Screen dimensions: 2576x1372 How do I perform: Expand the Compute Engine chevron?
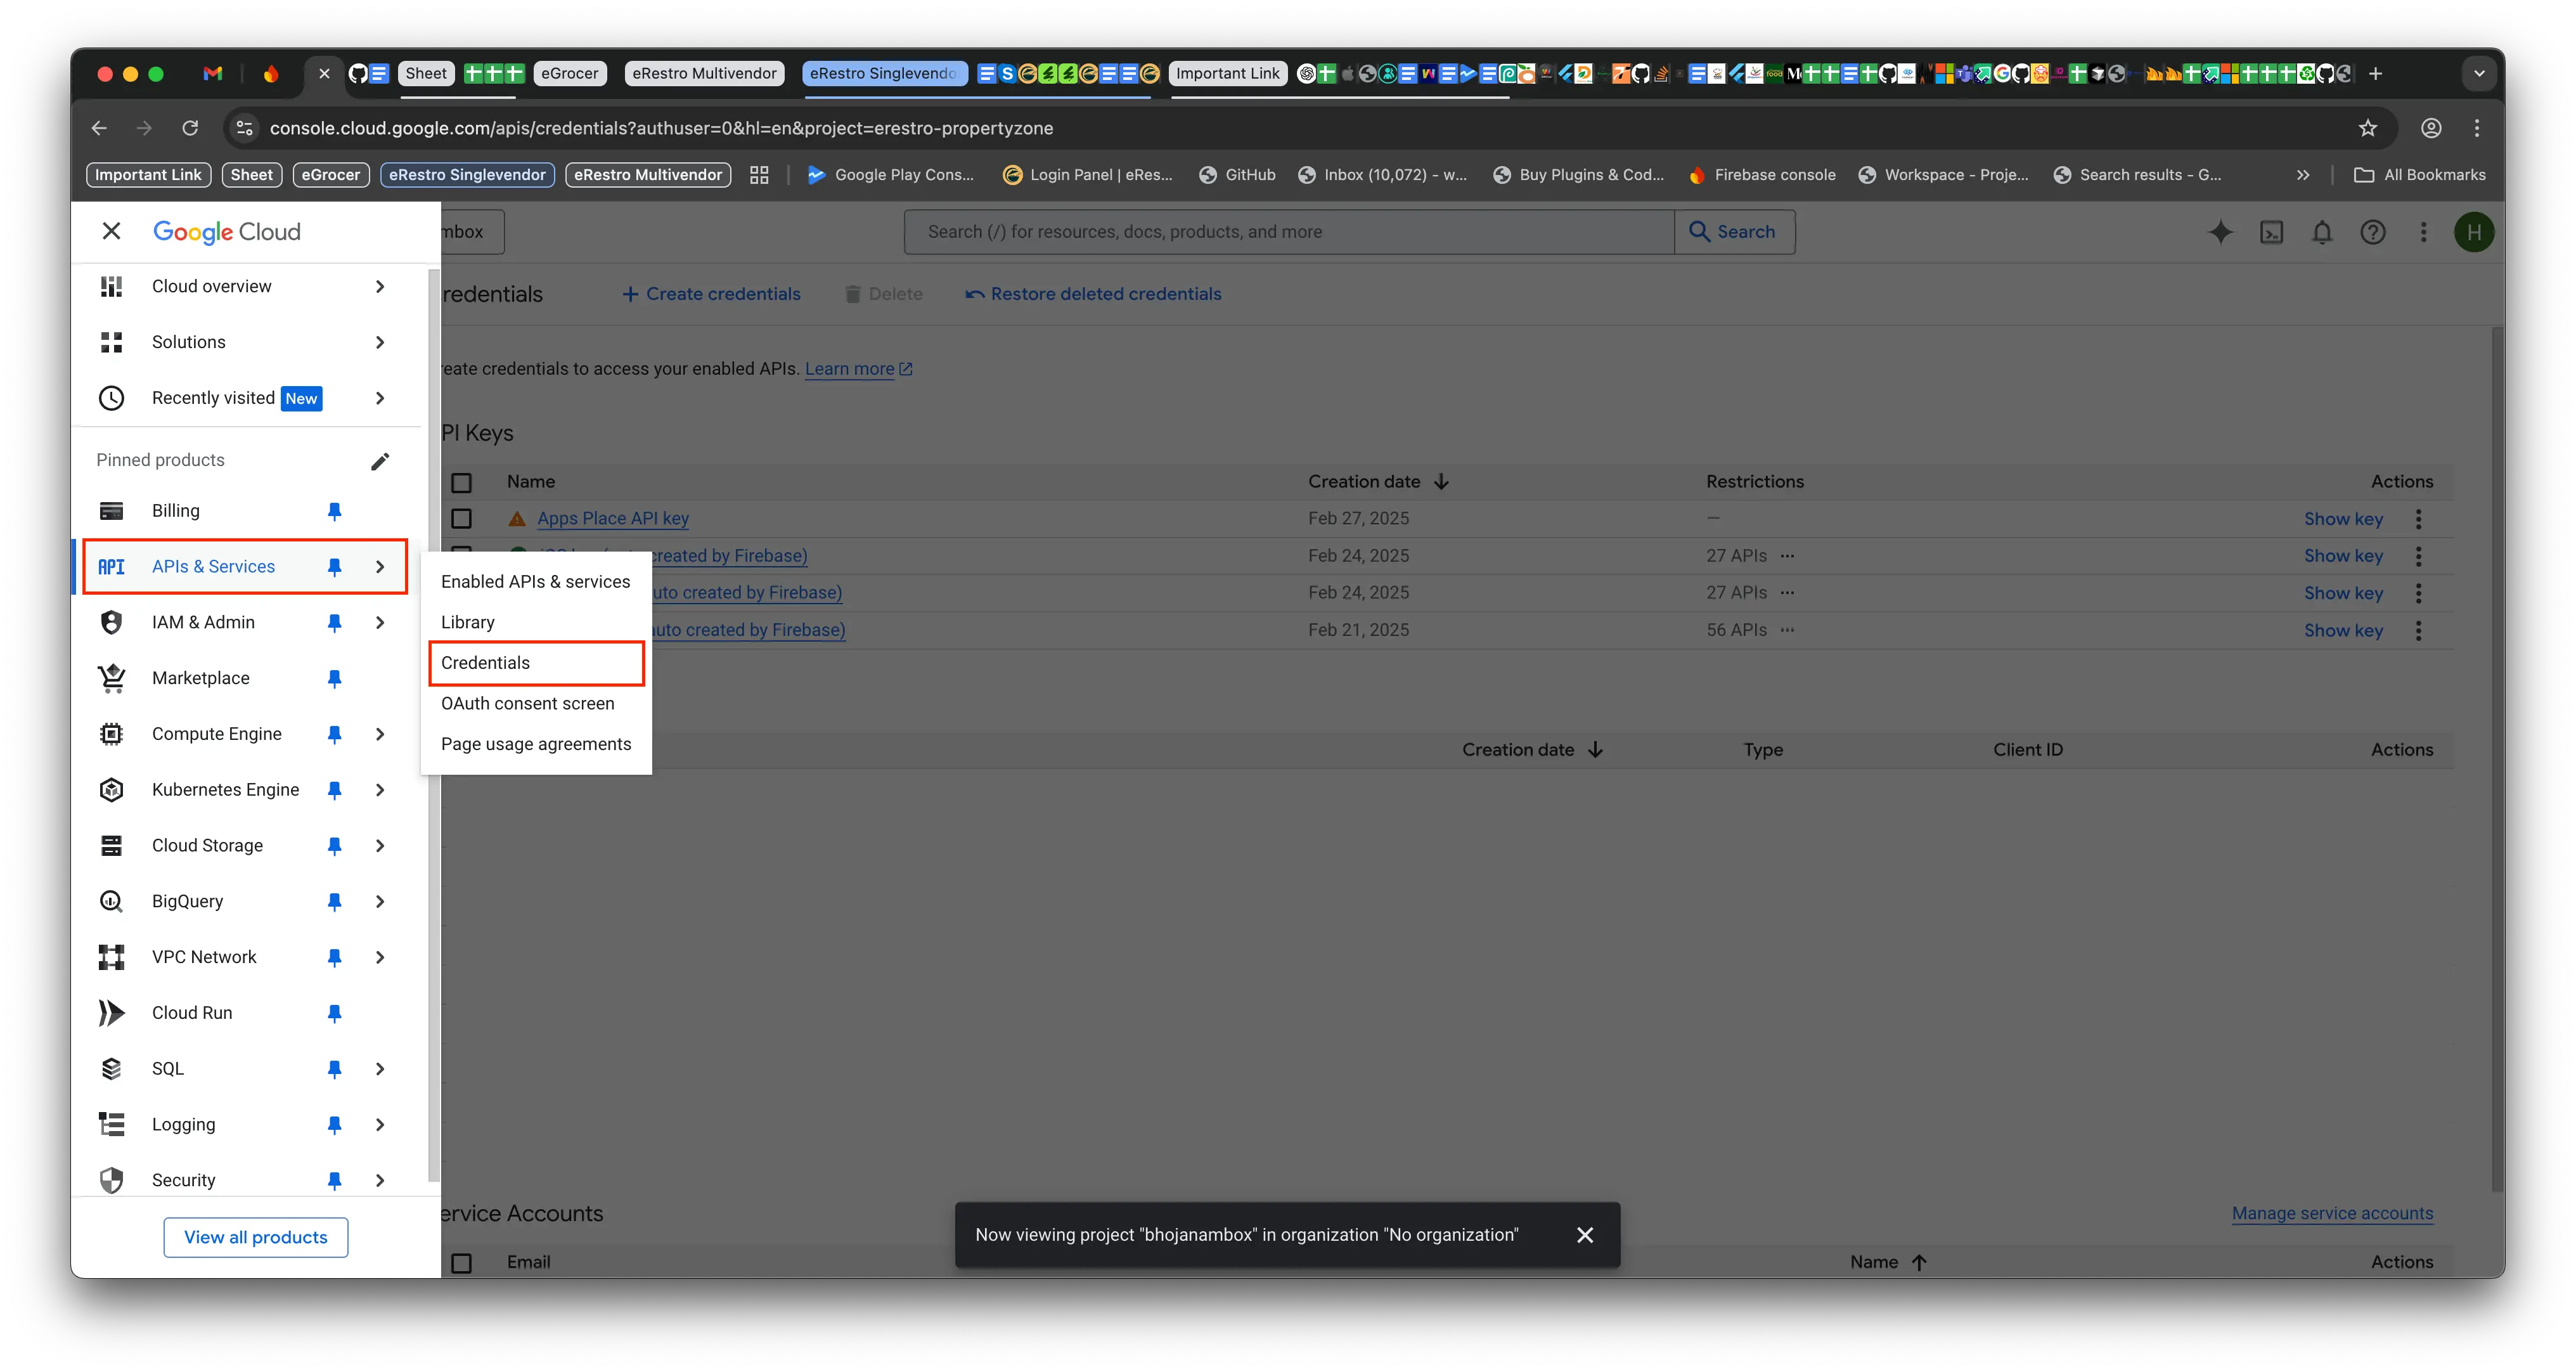pyautogui.click(x=380, y=734)
